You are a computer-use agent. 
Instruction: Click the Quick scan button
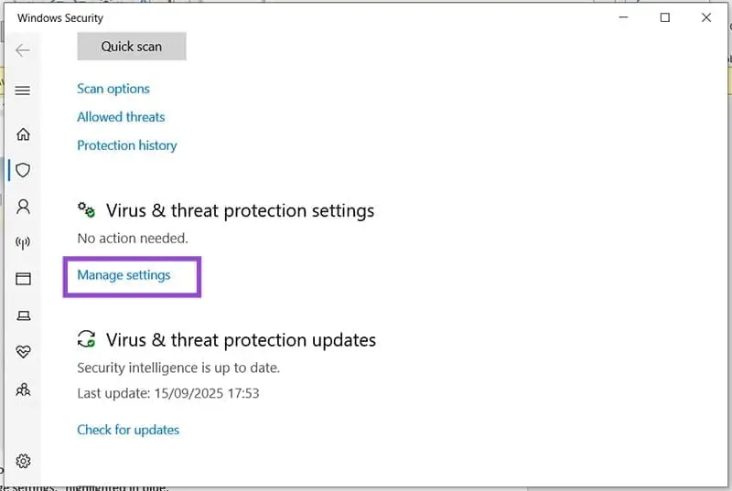tap(132, 47)
